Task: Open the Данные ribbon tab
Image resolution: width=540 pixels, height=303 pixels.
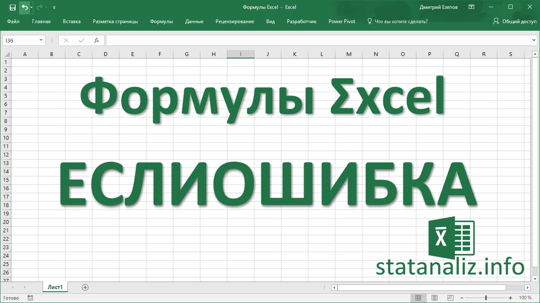Action: pos(194,21)
